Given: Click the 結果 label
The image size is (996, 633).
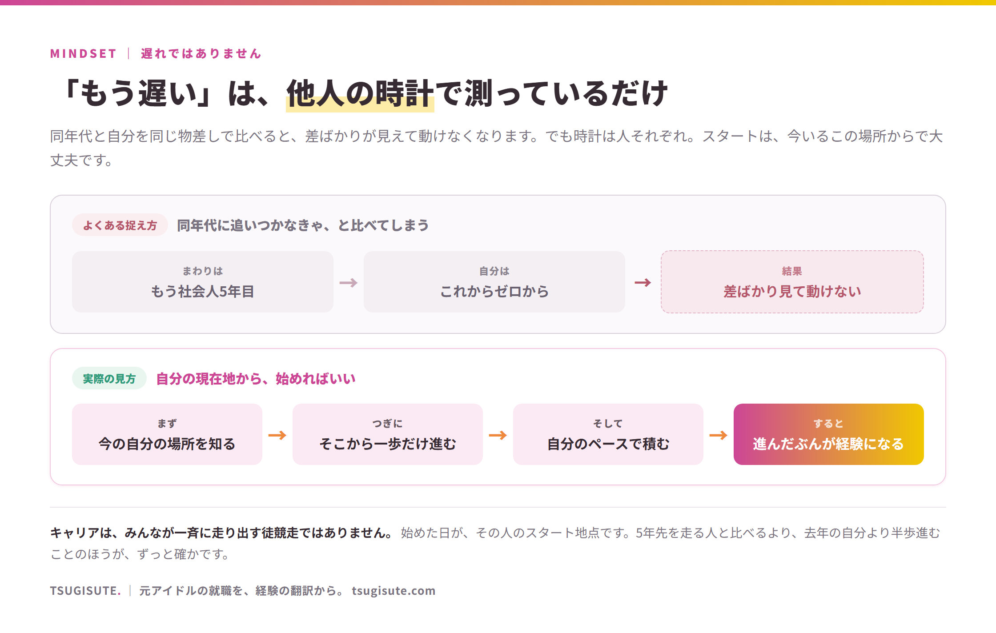Looking at the screenshot, I should click(x=792, y=271).
